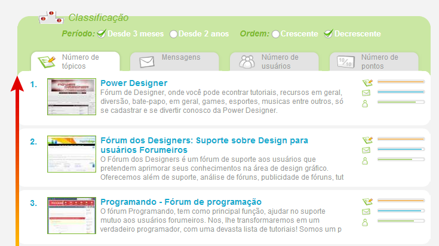
Task: Click the Fórum dos Designers description text
Action: click(x=222, y=168)
